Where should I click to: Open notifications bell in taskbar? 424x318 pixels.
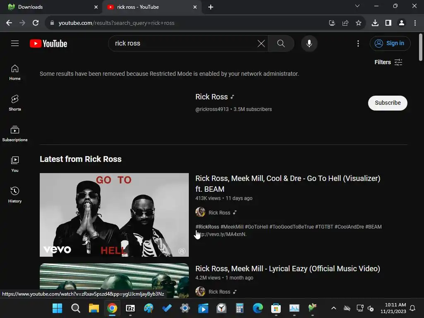point(412,308)
